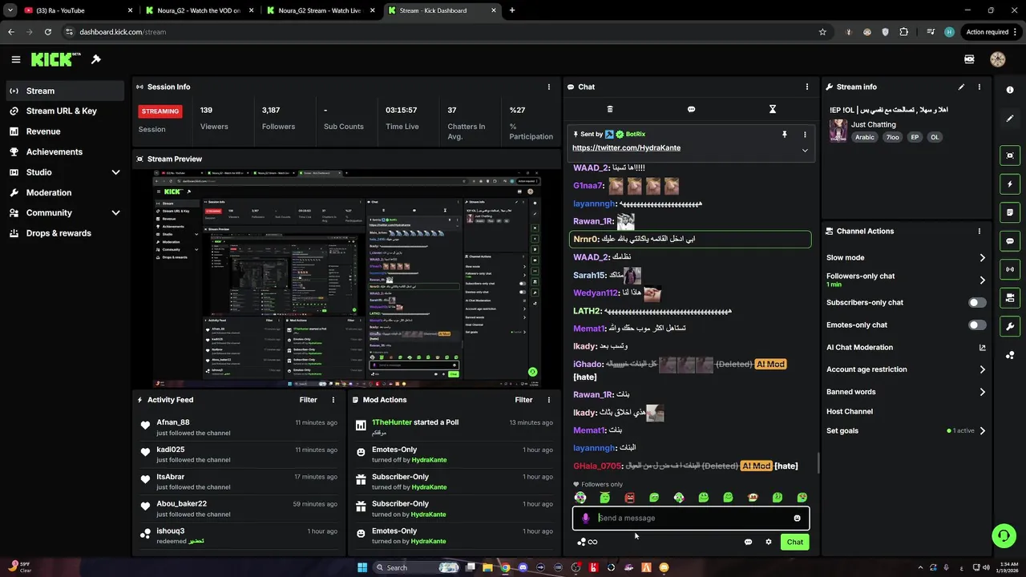Viewport: 1026px width, 577px height.
Task: Open Achievements page
Action: (x=65, y=152)
